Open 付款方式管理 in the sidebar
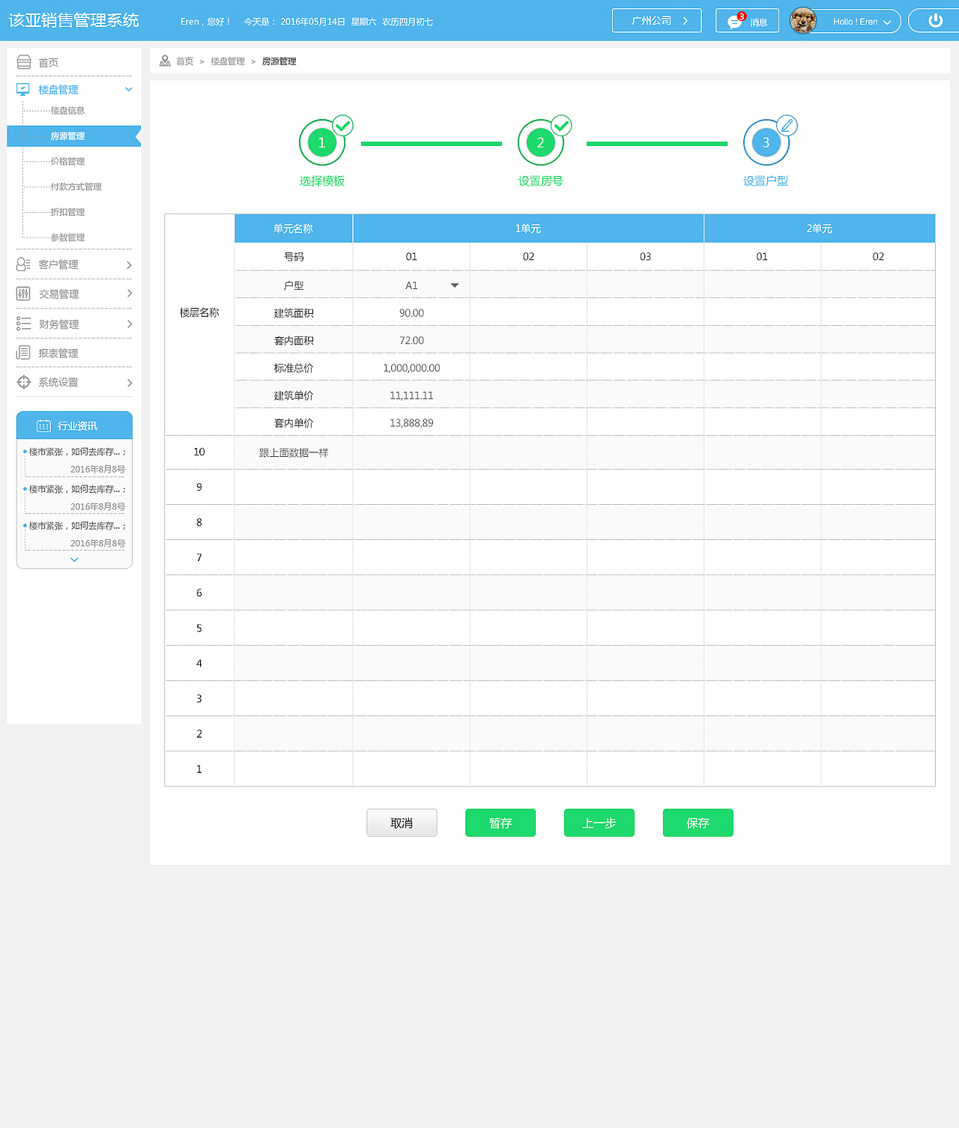The image size is (959, 1128). (x=76, y=187)
